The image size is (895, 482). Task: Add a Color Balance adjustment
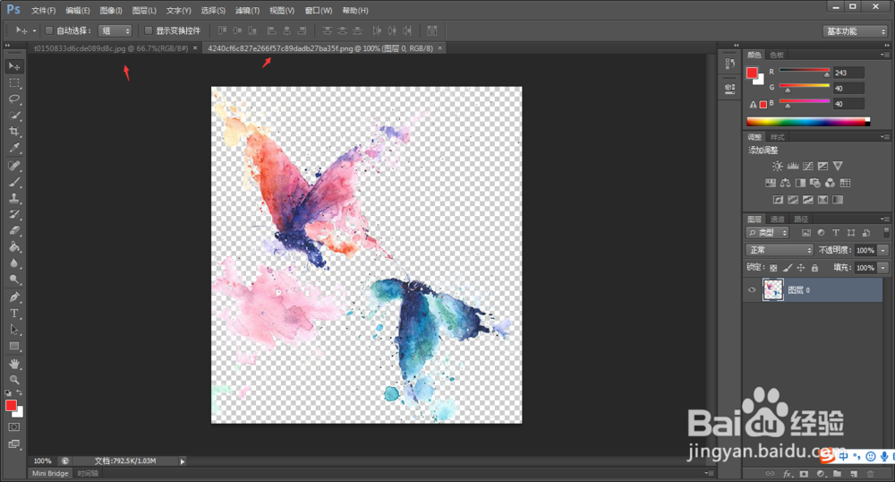pyautogui.click(x=786, y=183)
